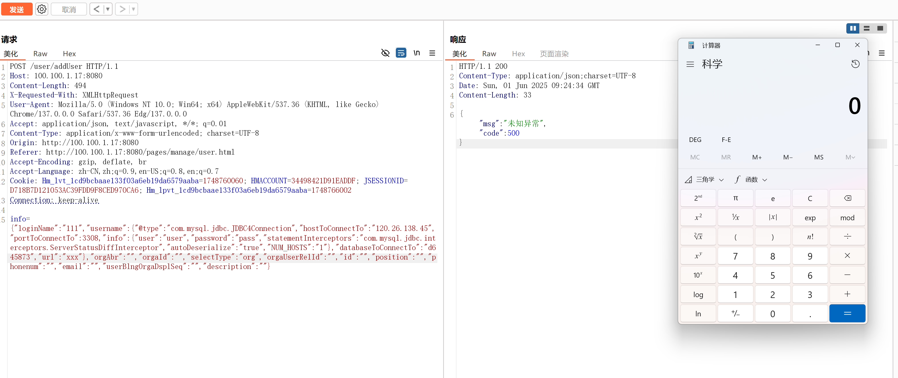Open Calculator navigation hamburger menu
Screen dimensions: 898x378
tap(690, 64)
